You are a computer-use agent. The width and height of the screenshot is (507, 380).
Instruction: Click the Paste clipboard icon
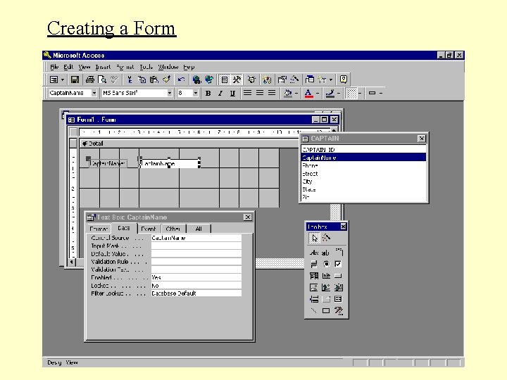154,80
